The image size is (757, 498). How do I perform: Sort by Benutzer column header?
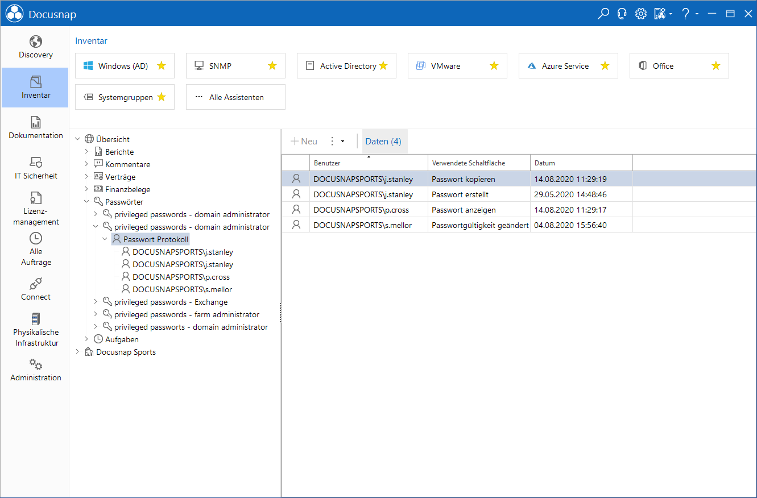(x=369, y=163)
